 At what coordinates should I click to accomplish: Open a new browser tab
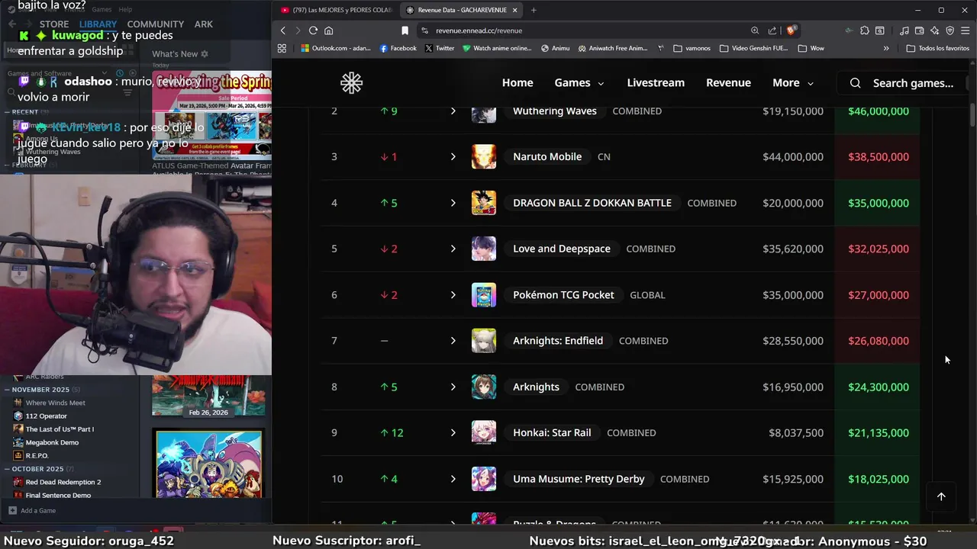click(x=533, y=10)
